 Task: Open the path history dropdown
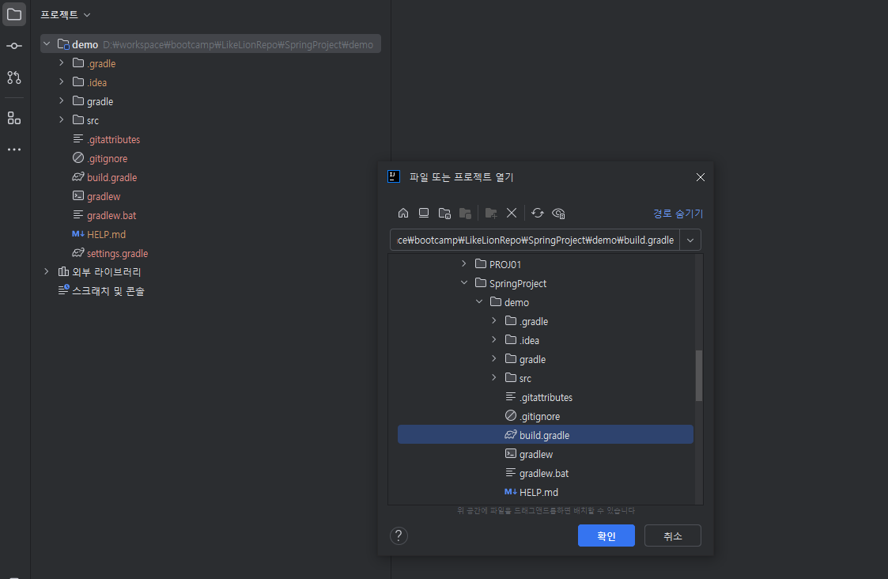[x=690, y=240]
